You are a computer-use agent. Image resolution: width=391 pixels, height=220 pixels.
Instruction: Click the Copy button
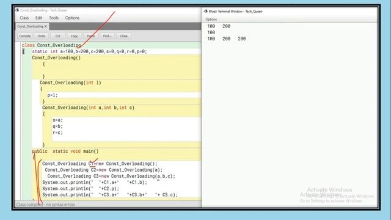coord(74,36)
